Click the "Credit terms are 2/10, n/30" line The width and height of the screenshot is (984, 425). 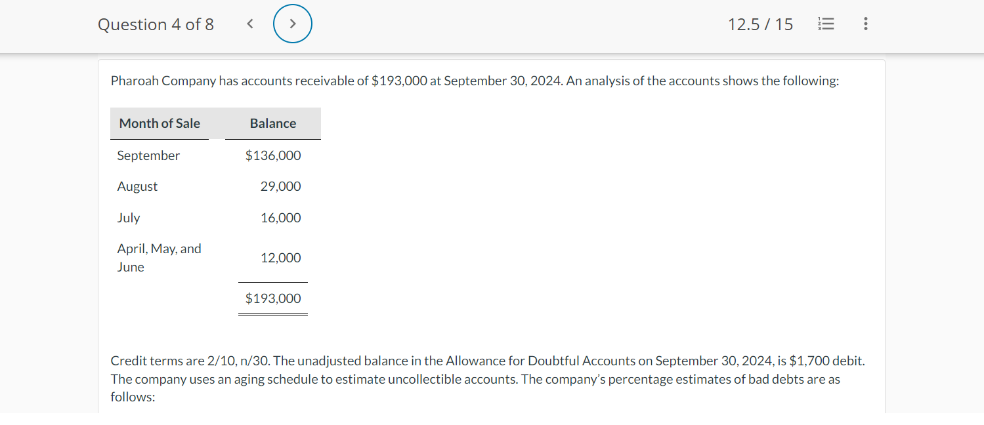488,361
